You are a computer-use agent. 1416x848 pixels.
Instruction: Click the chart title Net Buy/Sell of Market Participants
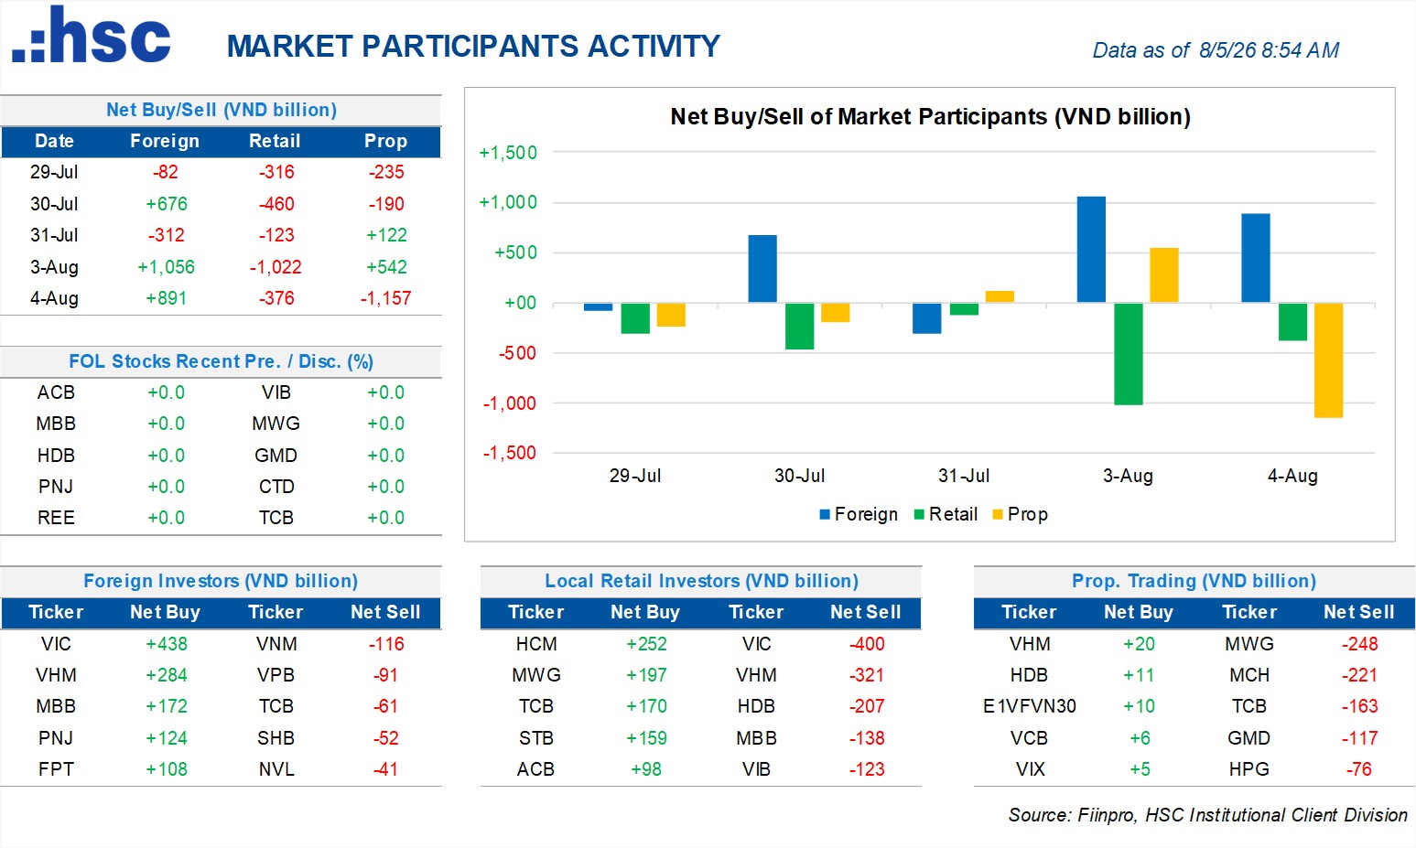tap(930, 117)
